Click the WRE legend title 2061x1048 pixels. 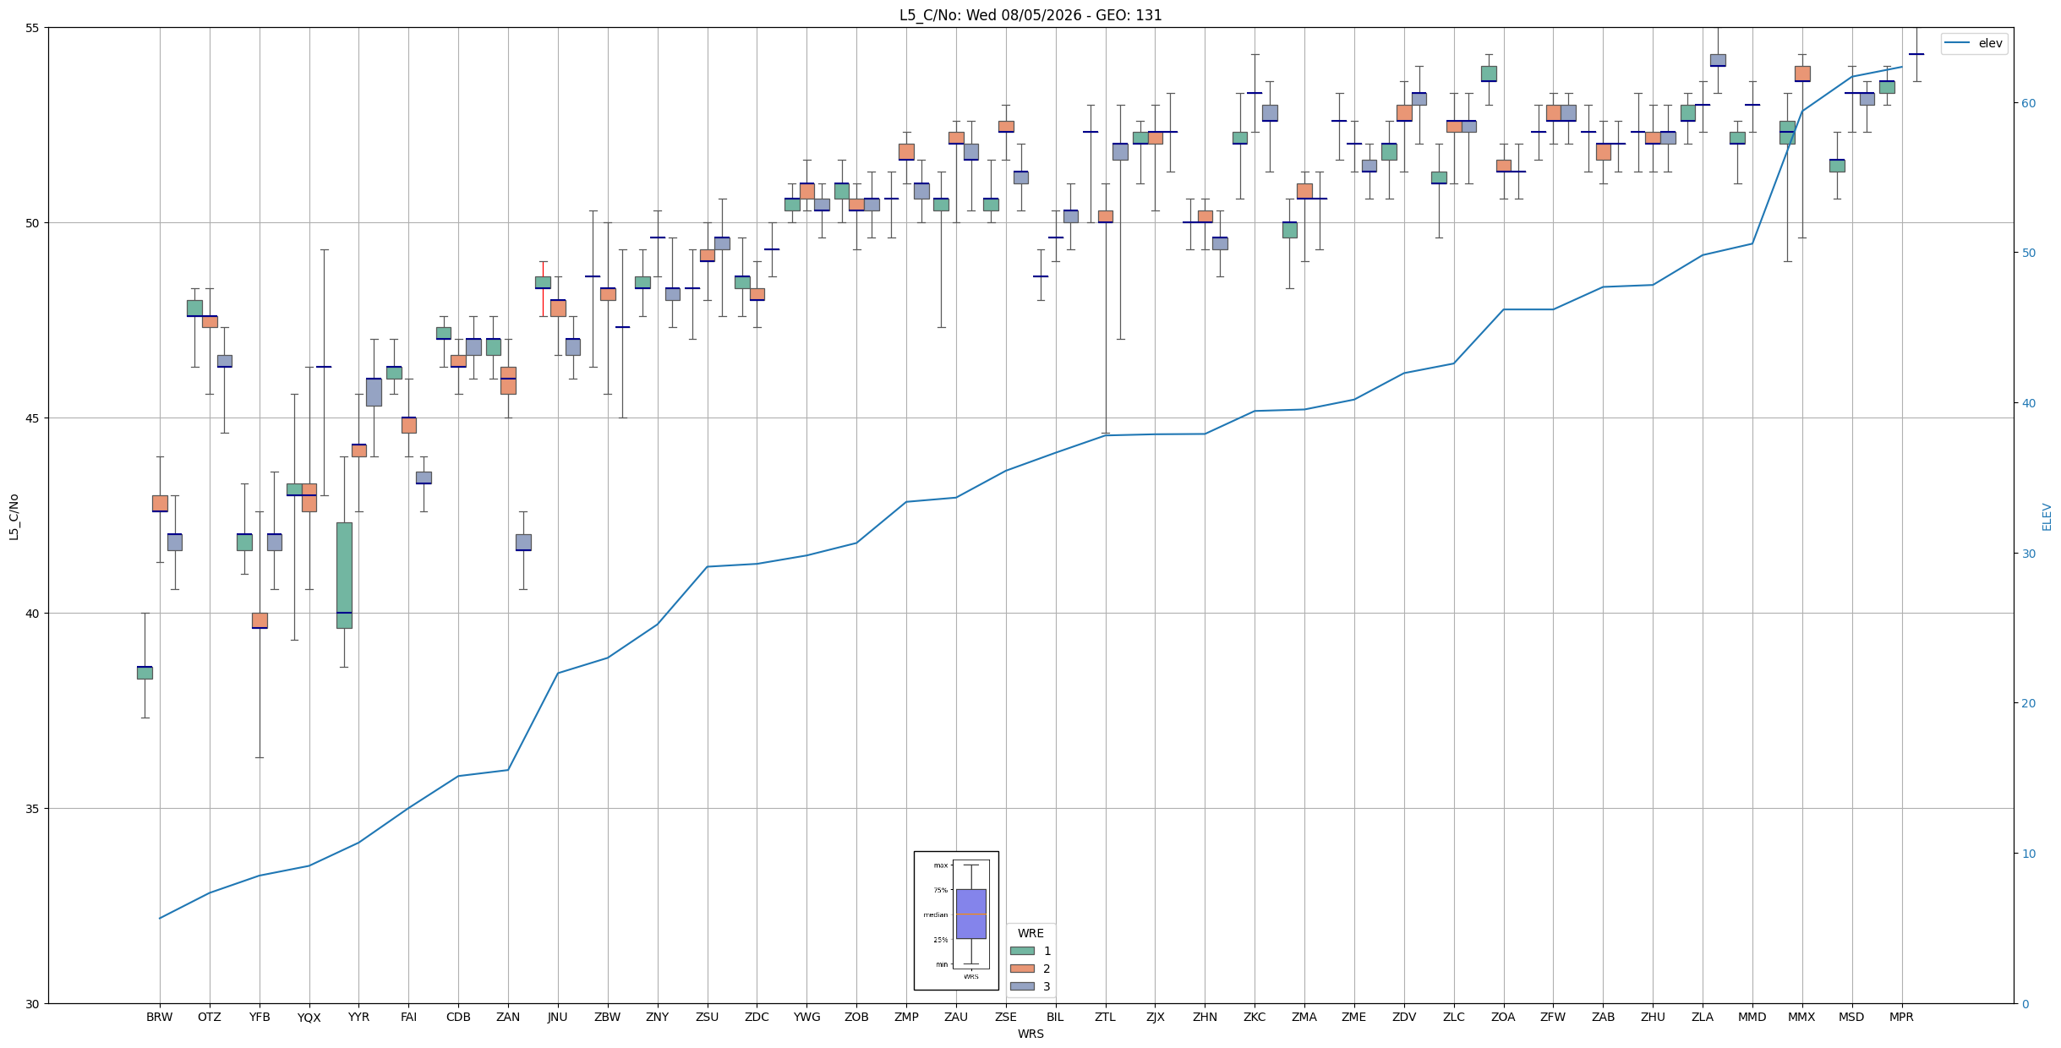1030,933
